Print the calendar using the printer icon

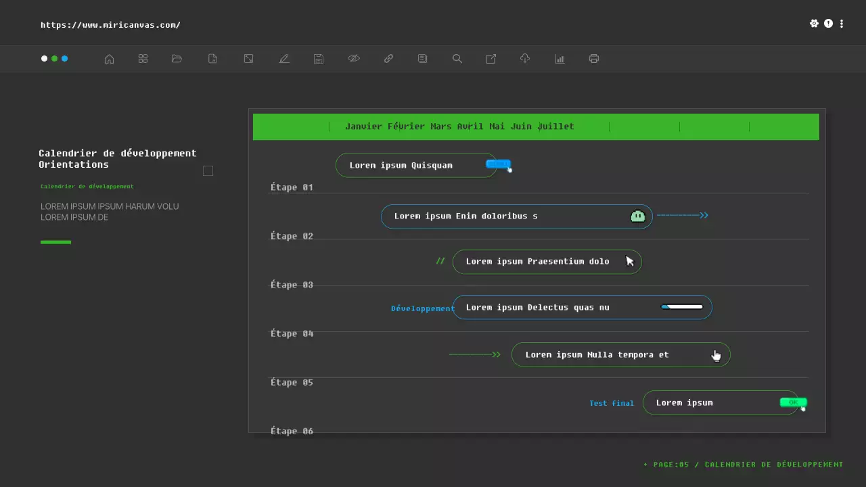coord(593,59)
